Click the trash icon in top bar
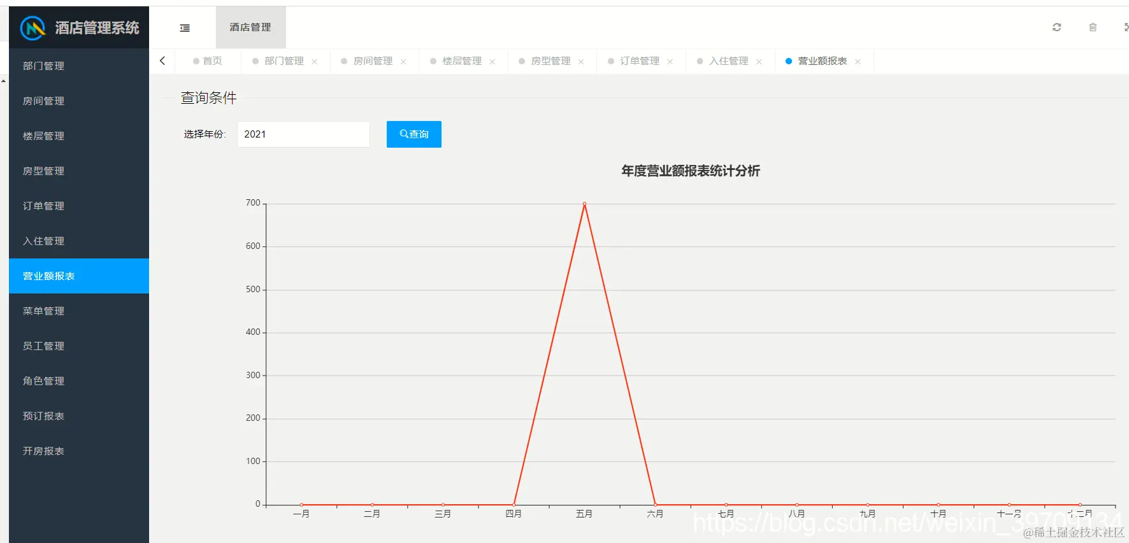Viewport: 1129px width, 543px height. click(x=1093, y=27)
